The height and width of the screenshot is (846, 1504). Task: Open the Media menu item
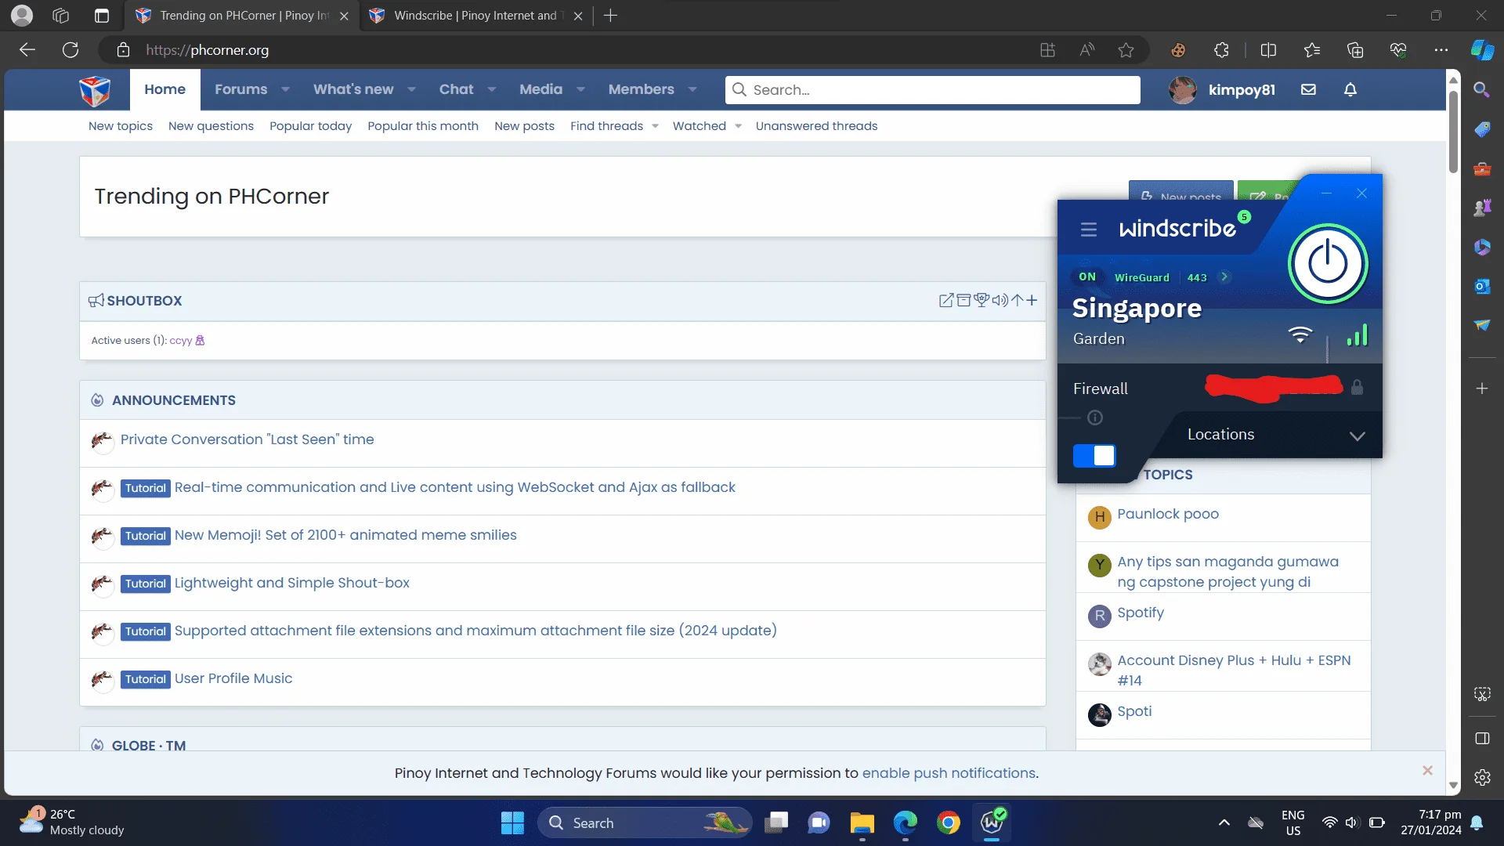[x=540, y=89]
